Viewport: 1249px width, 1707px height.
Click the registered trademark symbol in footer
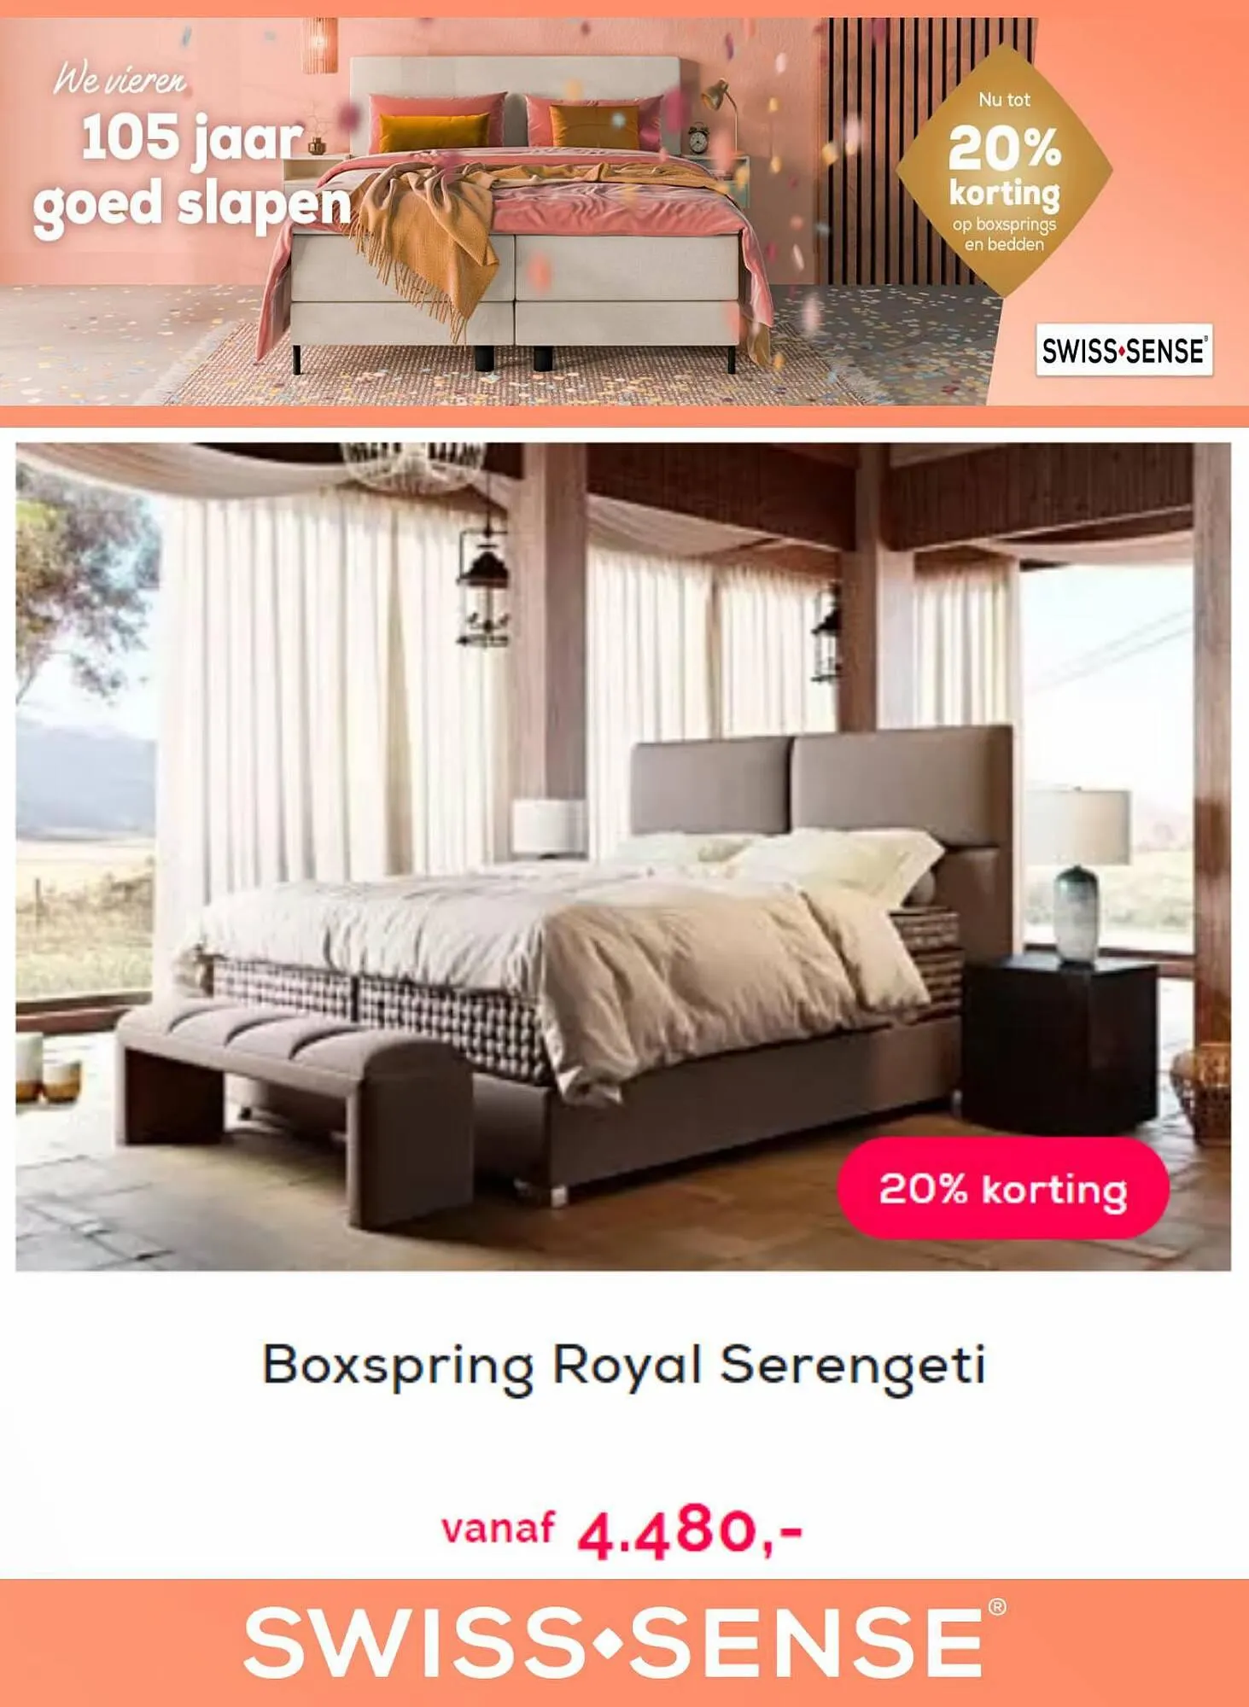tap(997, 1607)
